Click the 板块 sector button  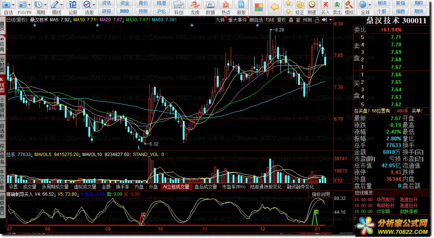[x=382, y=3]
